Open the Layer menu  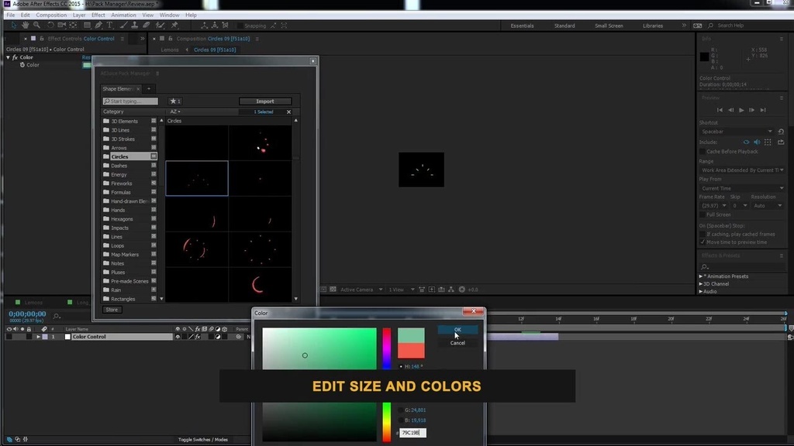79,15
